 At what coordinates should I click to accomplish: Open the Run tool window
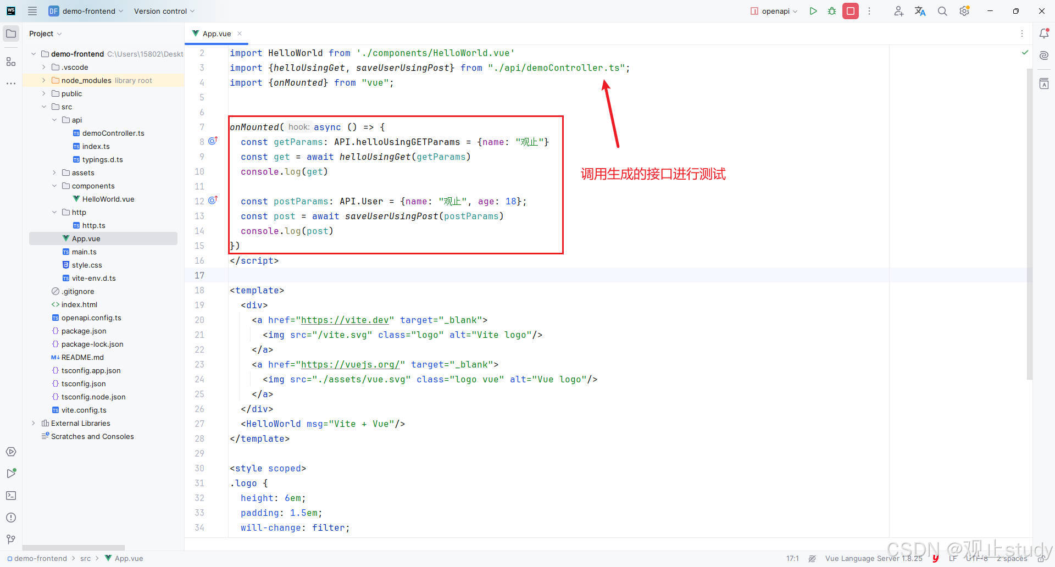(x=11, y=474)
